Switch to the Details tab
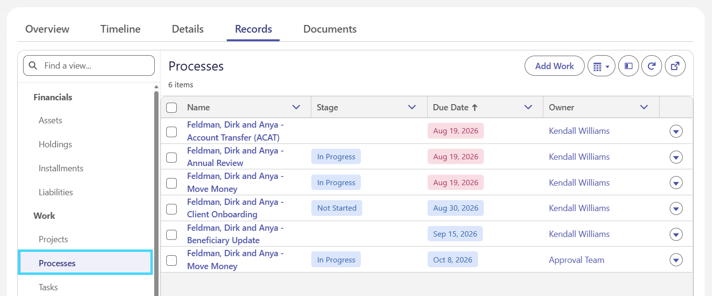Viewport: 712px width, 296px height. (x=188, y=29)
